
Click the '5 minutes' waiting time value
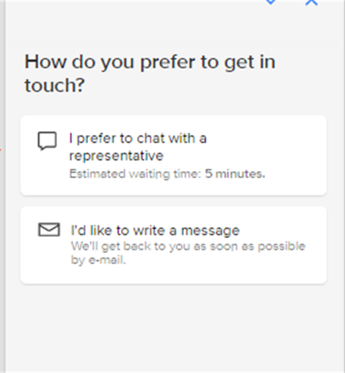[x=235, y=174]
